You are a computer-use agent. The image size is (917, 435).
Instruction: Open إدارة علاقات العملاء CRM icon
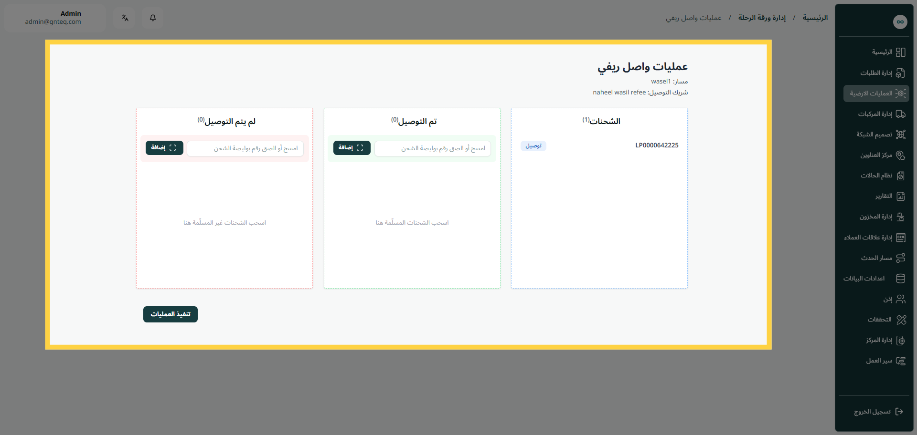tap(900, 238)
